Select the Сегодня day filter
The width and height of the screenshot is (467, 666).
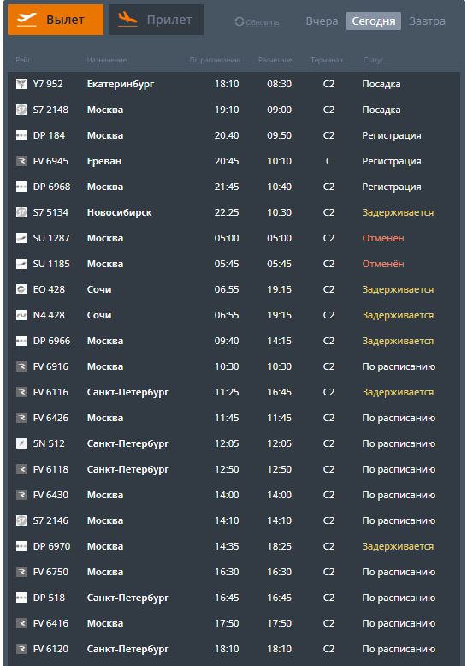[x=374, y=21]
